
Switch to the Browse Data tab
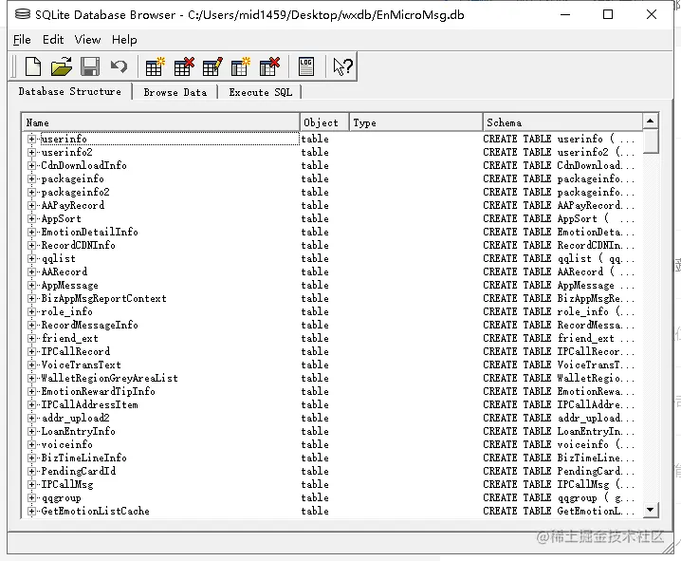[175, 92]
